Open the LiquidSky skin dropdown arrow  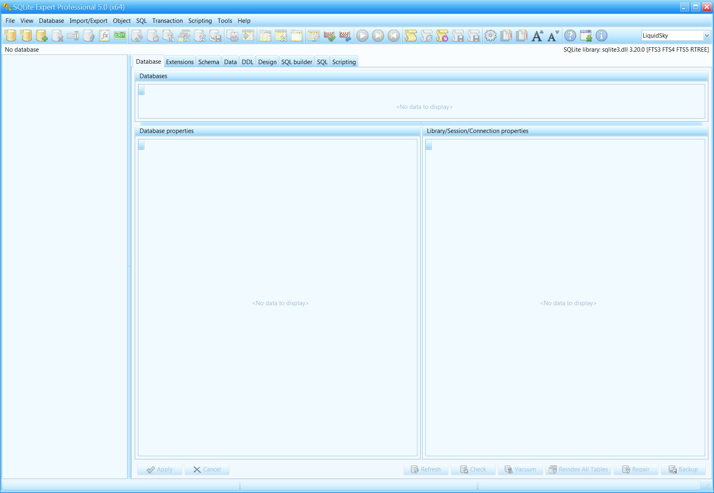pyautogui.click(x=707, y=36)
